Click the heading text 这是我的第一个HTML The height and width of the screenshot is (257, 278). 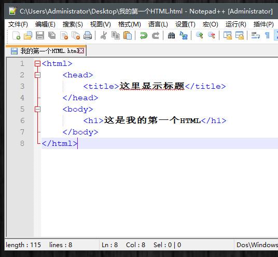[x=152, y=120]
